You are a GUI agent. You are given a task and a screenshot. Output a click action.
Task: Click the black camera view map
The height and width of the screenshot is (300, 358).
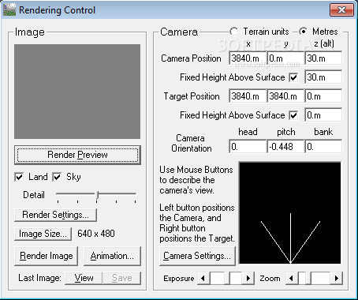(290, 212)
